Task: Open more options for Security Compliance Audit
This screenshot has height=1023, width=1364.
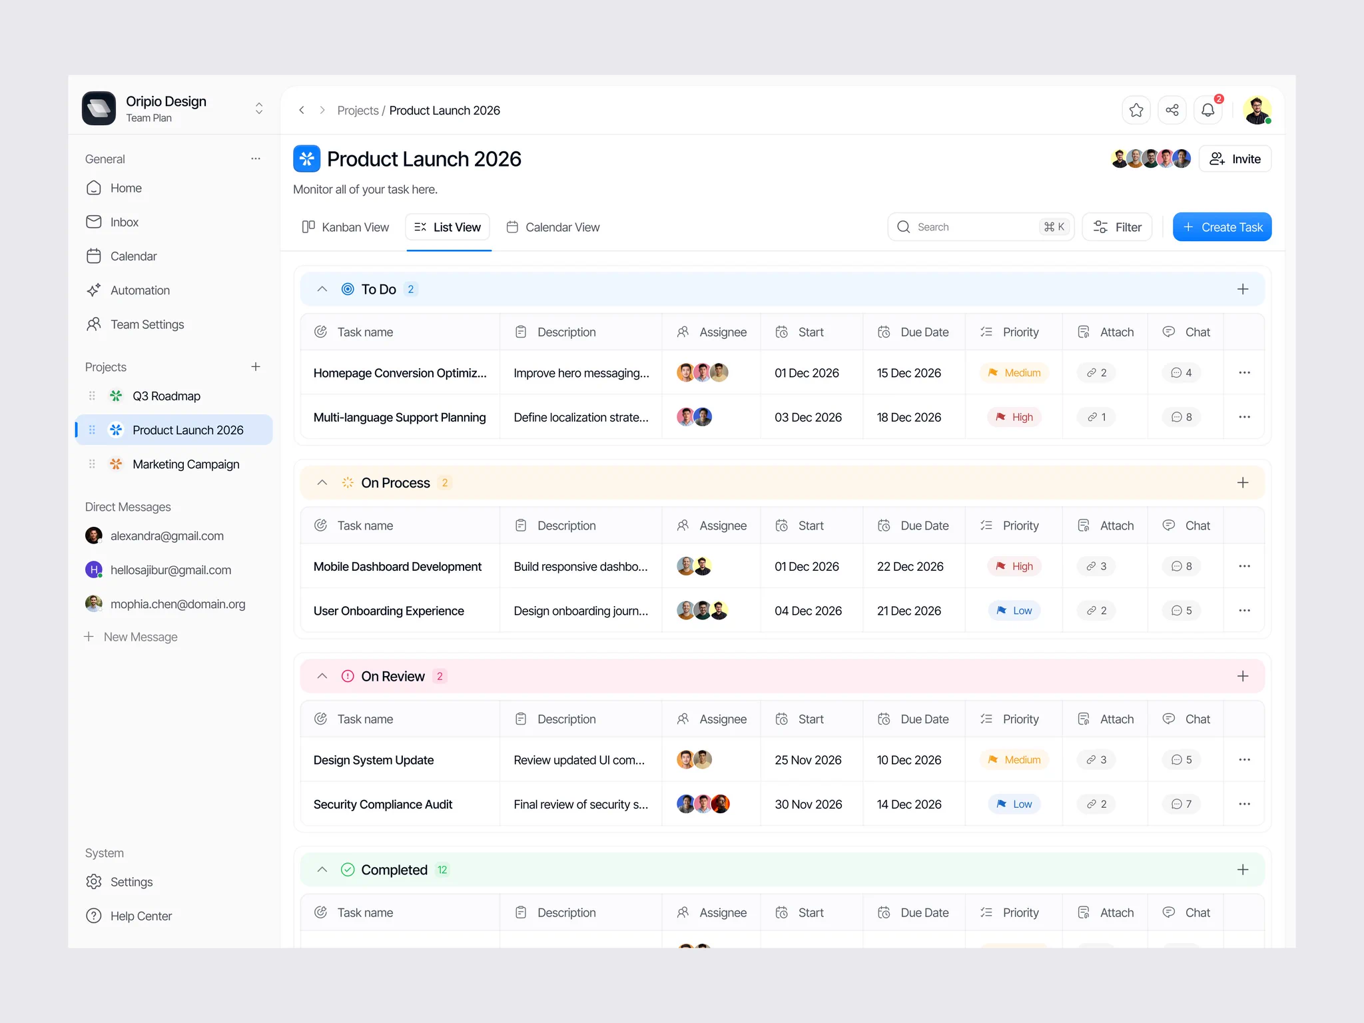Action: coord(1244,804)
